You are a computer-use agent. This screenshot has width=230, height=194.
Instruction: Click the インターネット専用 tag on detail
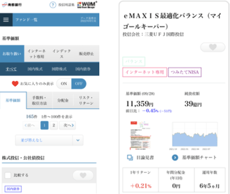(145, 72)
